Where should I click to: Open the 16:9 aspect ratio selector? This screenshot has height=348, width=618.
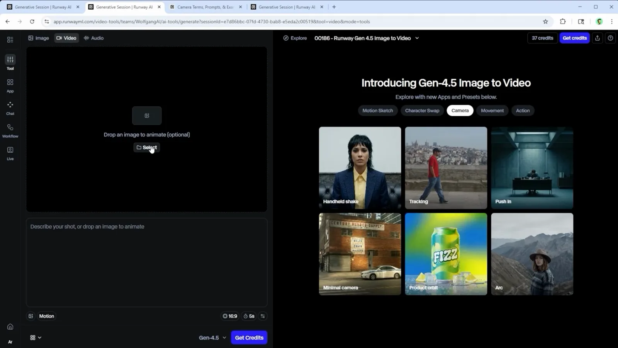[230, 316]
